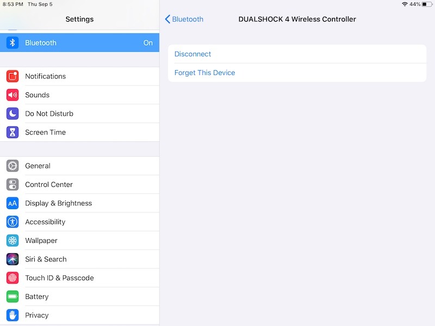435x326 pixels.
Task: Tap the Screen Time hourglass icon
Action: tap(13, 132)
